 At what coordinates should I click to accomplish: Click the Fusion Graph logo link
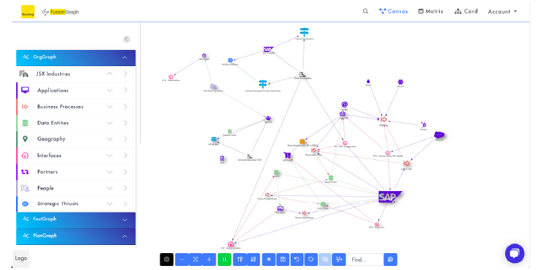coord(60,11)
